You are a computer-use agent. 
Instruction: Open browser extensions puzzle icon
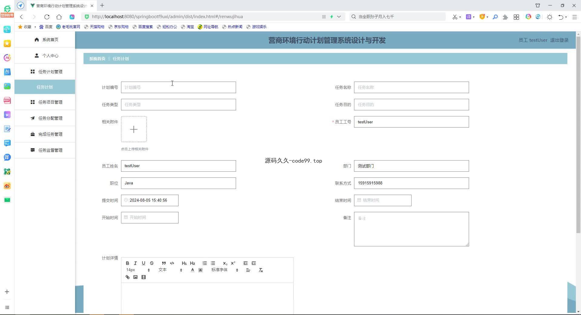(x=505, y=17)
